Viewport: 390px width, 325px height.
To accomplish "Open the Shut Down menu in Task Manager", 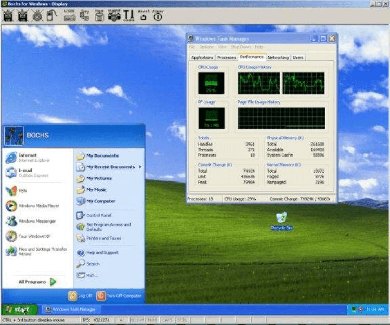I will tap(241, 47).
